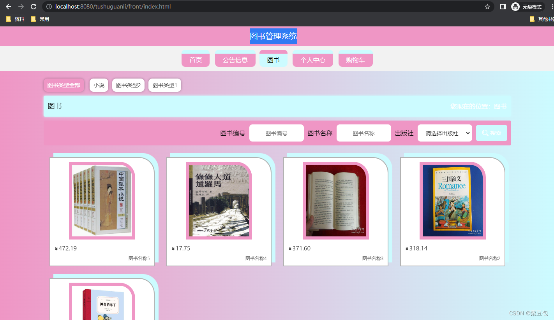Filter books by 小说
554x320 pixels.
tap(99, 85)
